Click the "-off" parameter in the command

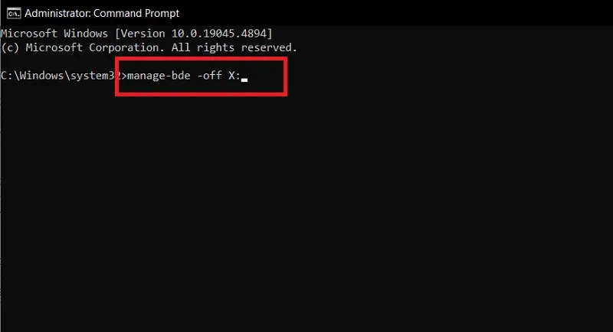pos(209,75)
